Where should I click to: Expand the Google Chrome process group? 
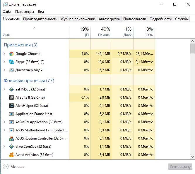(4, 54)
